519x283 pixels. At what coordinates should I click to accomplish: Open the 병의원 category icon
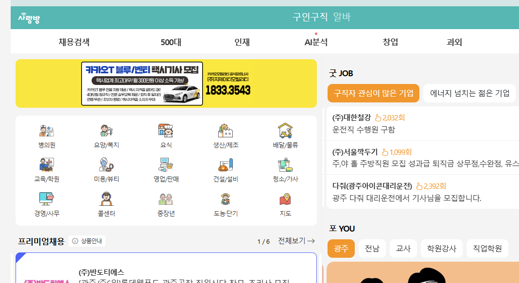tap(47, 131)
